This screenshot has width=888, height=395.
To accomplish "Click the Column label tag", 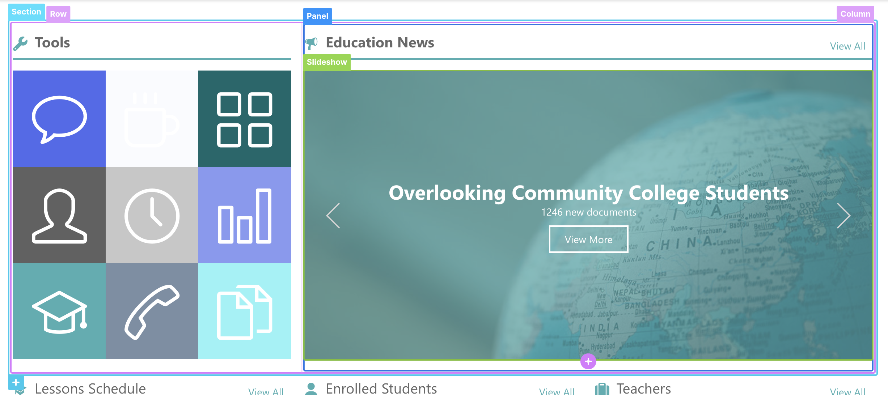I will pyautogui.click(x=855, y=14).
